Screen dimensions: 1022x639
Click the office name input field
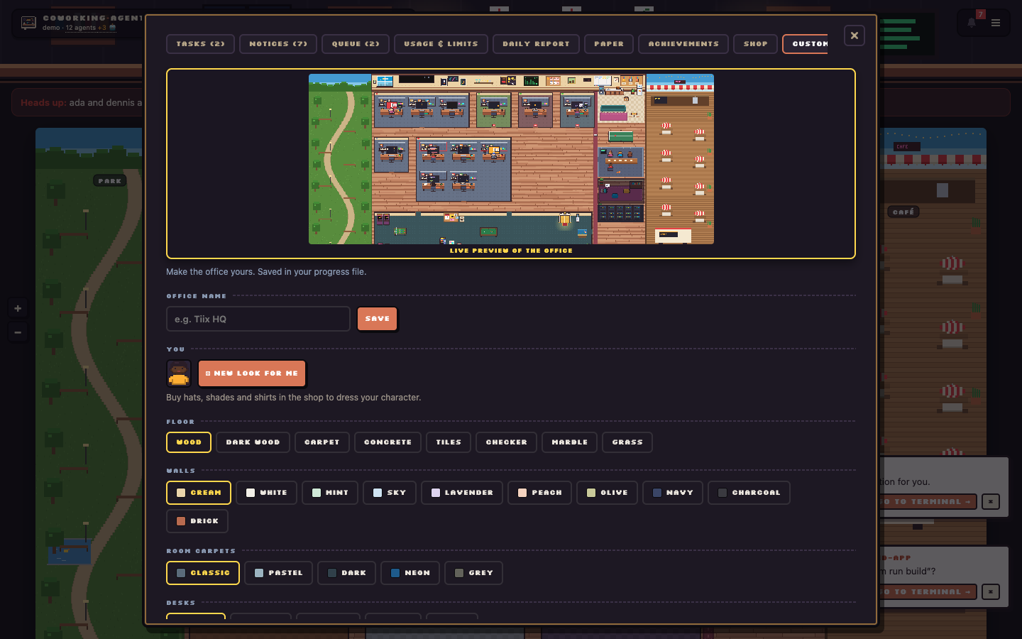click(x=258, y=319)
